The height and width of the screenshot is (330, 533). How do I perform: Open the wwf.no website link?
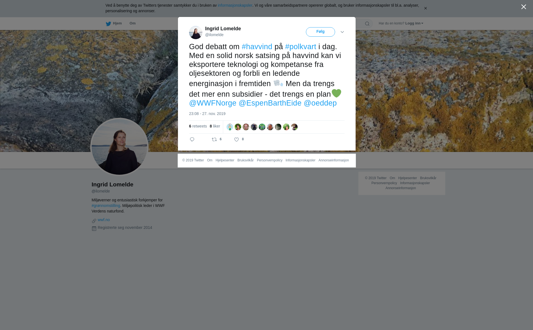pos(104,220)
